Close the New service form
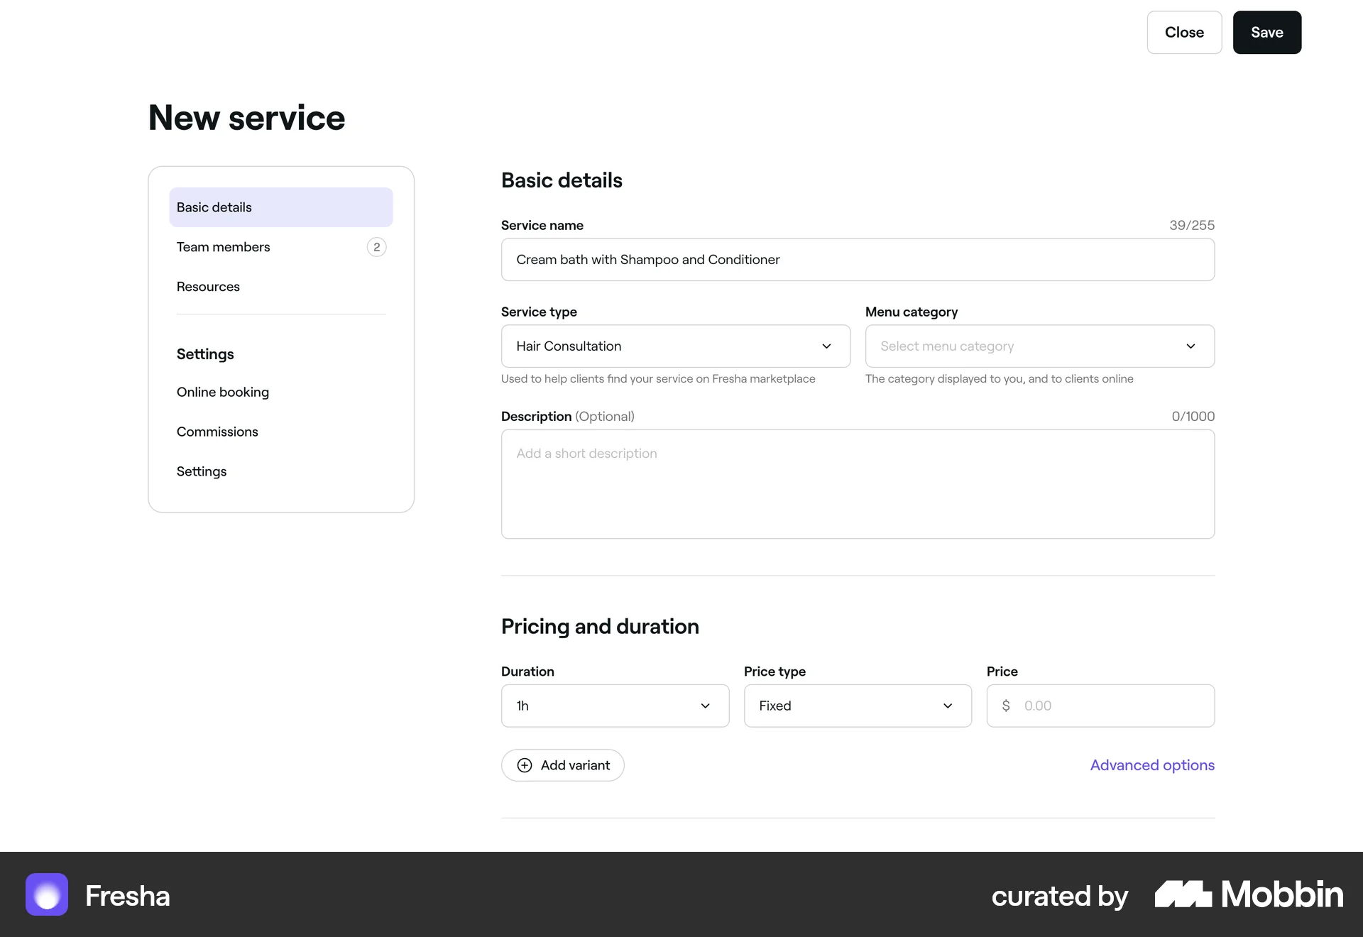 (1183, 32)
